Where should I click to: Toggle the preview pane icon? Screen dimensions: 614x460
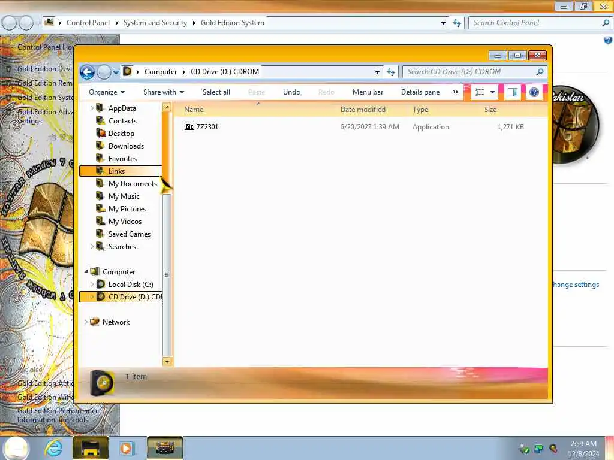512,92
